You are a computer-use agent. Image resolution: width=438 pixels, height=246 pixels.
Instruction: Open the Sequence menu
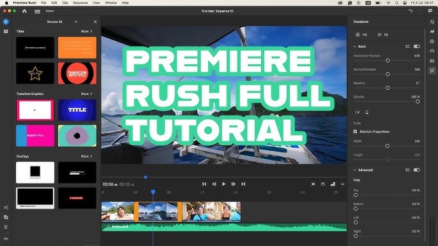(80, 3)
